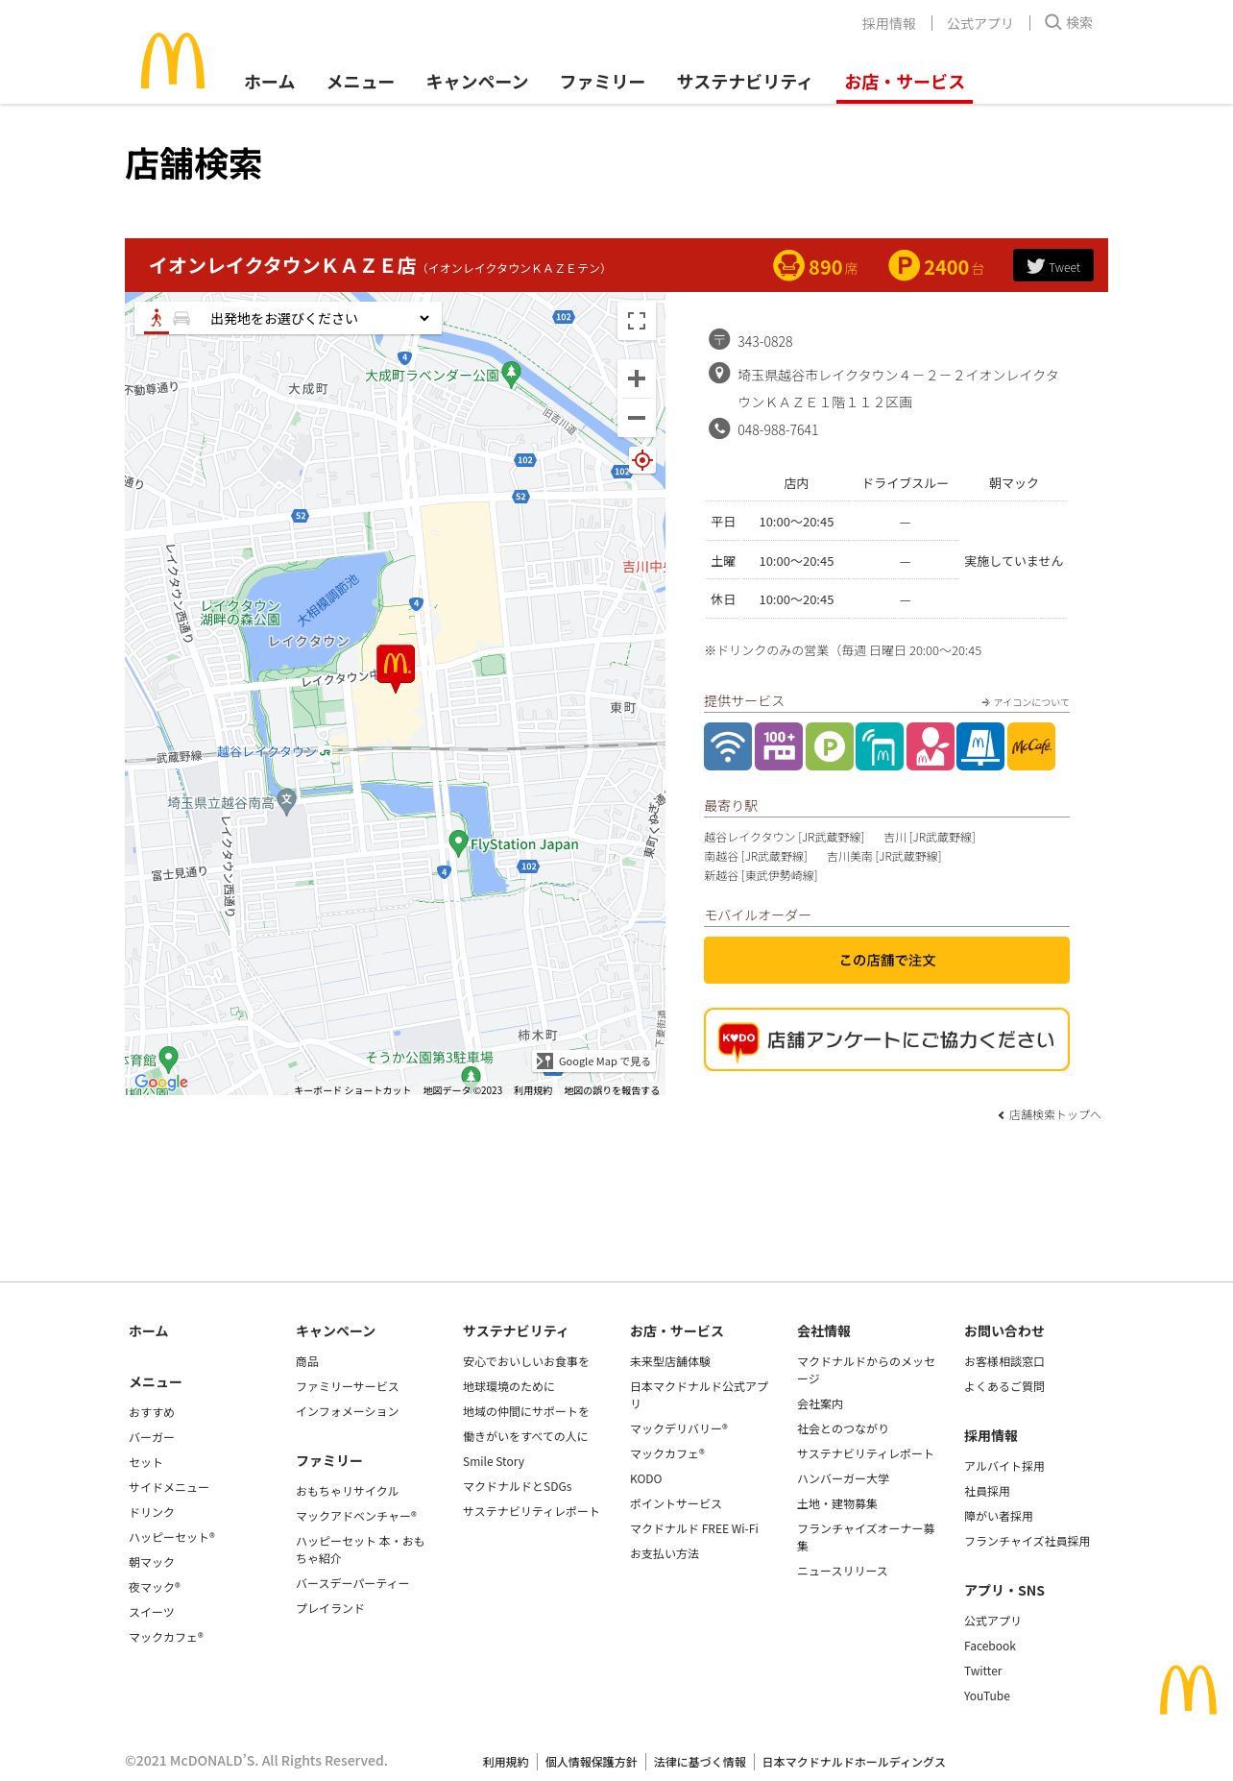The width and height of the screenshot is (1233, 1781).
Task: Click the yellow seat count icon
Action: click(x=788, y=265)
